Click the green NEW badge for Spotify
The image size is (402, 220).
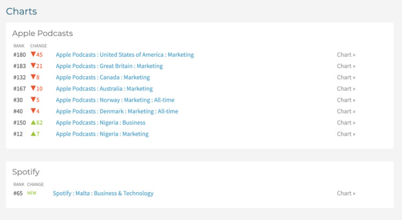click(32, 193)
